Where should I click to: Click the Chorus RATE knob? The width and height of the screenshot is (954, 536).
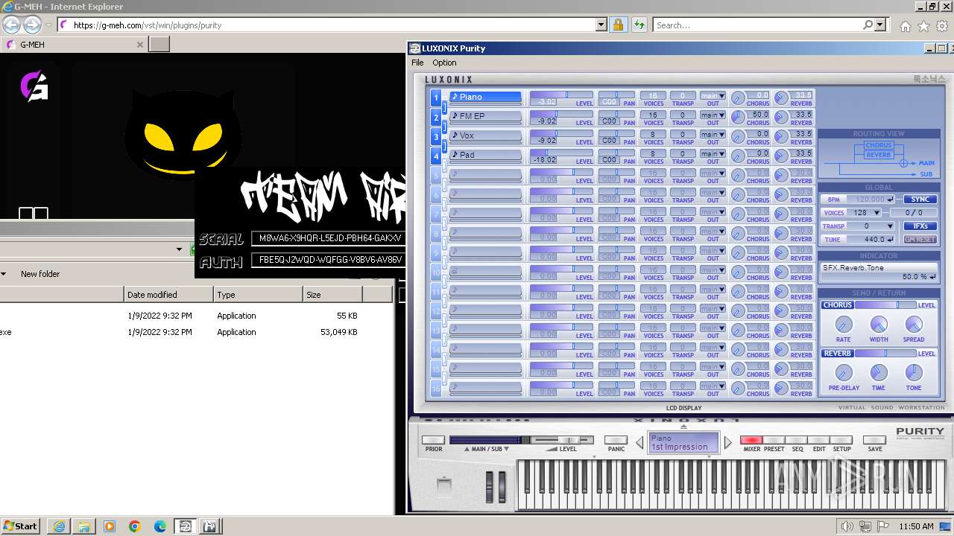(843, 325)
